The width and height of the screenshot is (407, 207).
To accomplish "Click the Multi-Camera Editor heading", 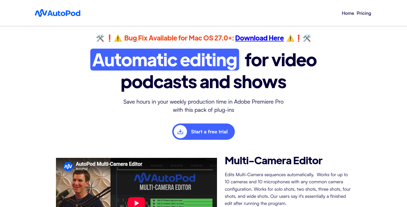I will point(273,161).
